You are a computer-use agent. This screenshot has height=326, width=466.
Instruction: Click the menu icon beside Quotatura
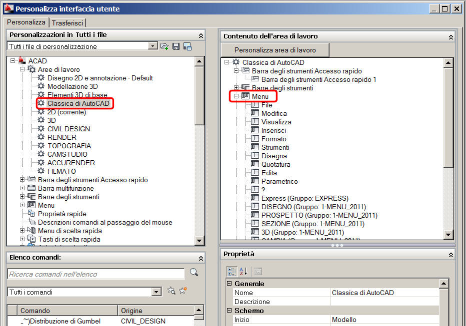point(254,164)
